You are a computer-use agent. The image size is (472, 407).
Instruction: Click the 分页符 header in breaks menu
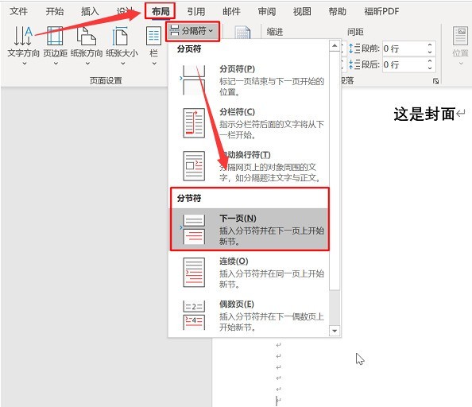[189, 48]
